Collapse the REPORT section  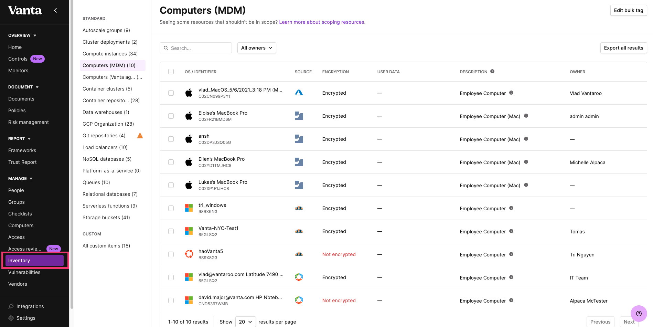(20, 139)
